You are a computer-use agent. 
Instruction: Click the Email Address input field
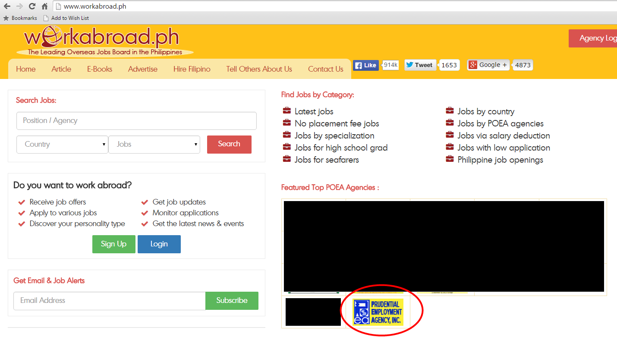tap(110, 301)
